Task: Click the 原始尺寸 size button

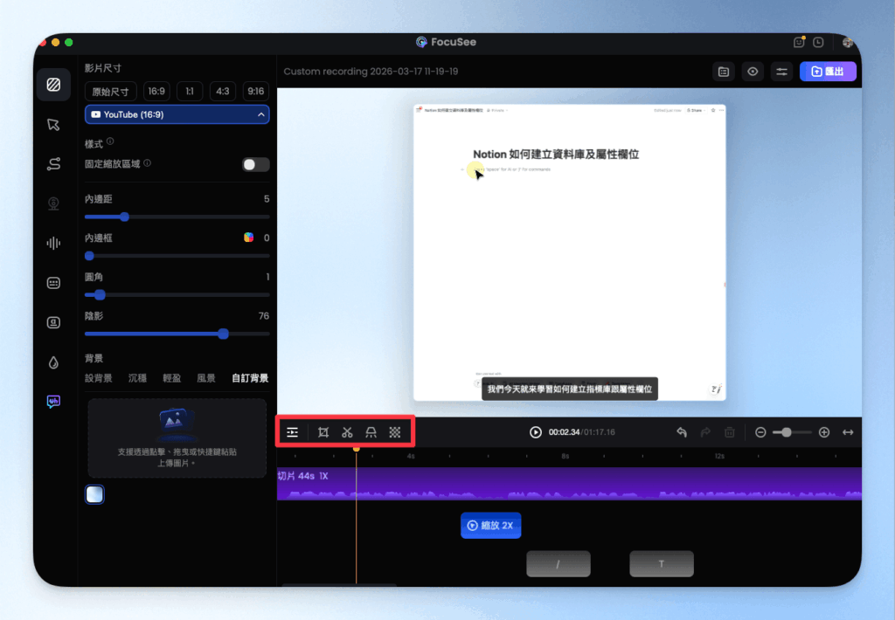Action: pyautogui.click(x=112, y=92)
